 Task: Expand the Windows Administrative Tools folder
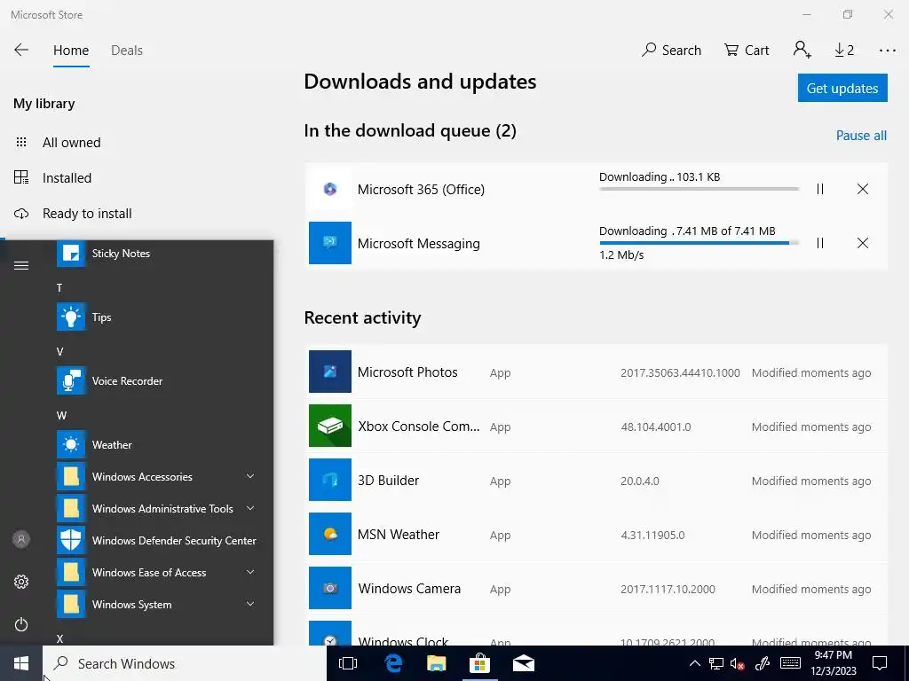(156, 508)
